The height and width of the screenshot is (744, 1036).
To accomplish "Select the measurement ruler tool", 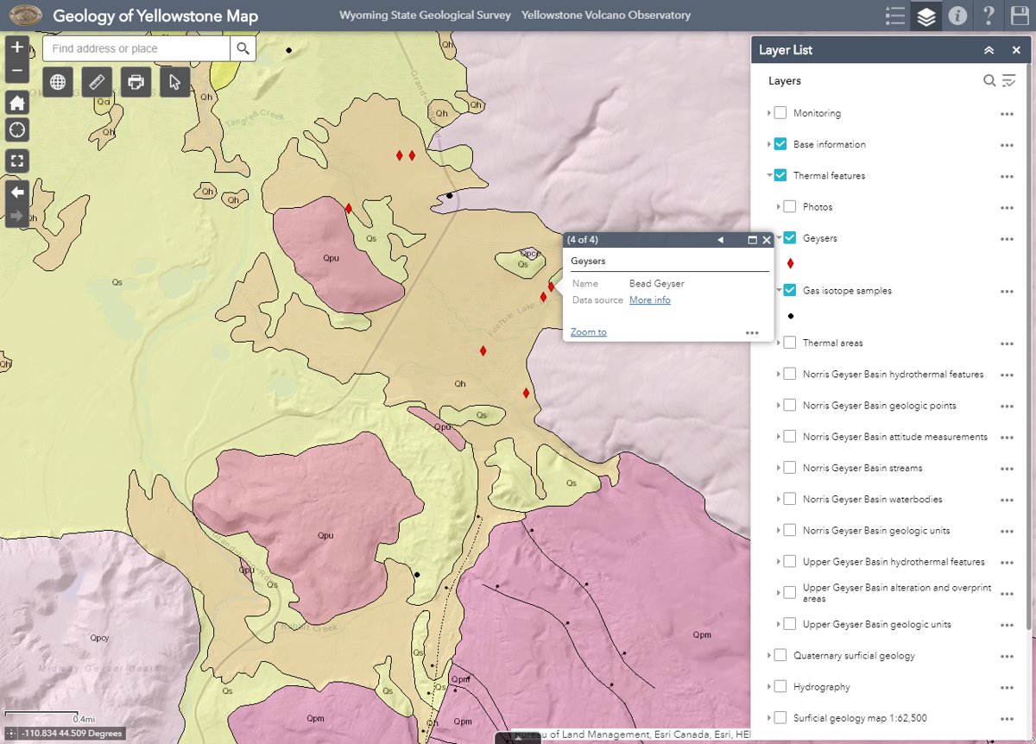I will click(x=96, y=81).
